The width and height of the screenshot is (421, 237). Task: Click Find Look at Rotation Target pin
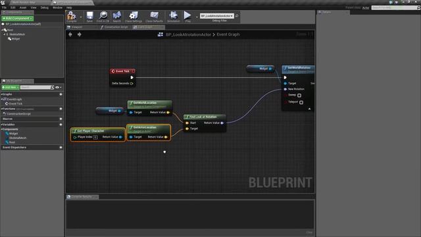tap(187, 129)
